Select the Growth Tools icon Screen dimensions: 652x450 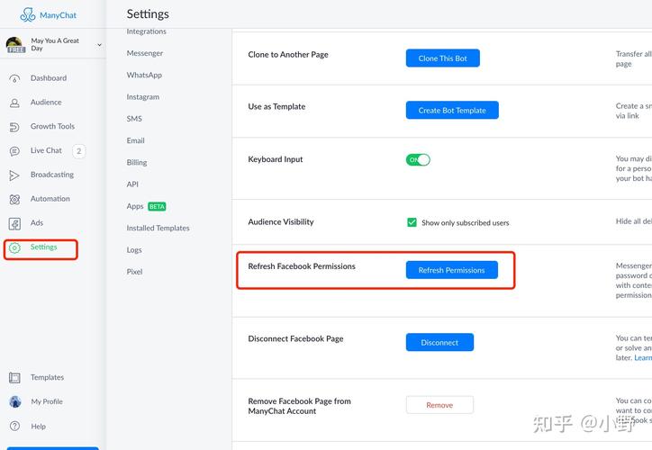[14, 127]
